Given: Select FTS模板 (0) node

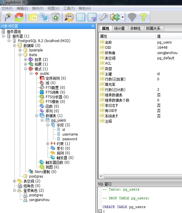Looking at the screenshot, I should 55,102.
